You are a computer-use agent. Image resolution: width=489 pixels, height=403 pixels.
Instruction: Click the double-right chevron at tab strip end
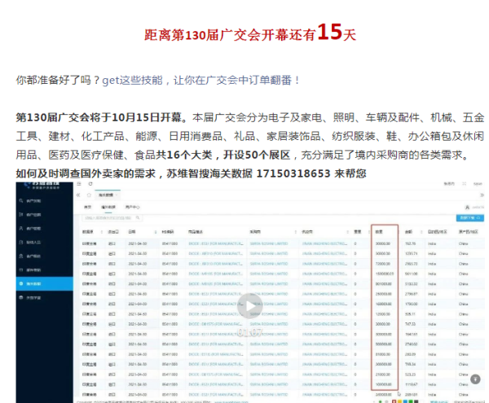[482, 195]
